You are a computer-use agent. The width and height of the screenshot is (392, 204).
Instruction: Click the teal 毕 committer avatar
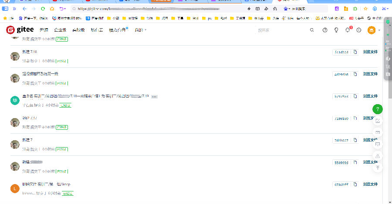click(15, 100)
